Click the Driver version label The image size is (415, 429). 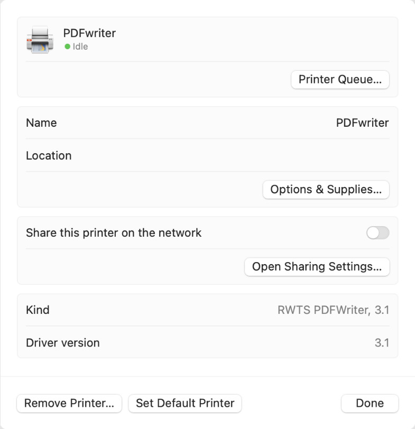point(63,343)
